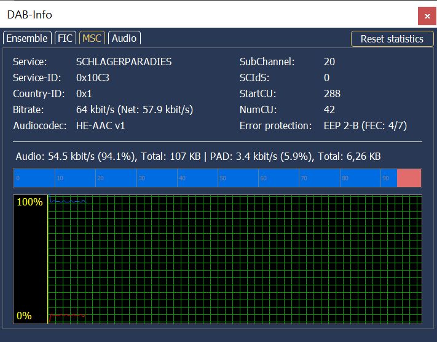The height and width of the screenshot is (342, 437).
Task: Click the 100% label on the graph
Action: [x=30, y=202]
